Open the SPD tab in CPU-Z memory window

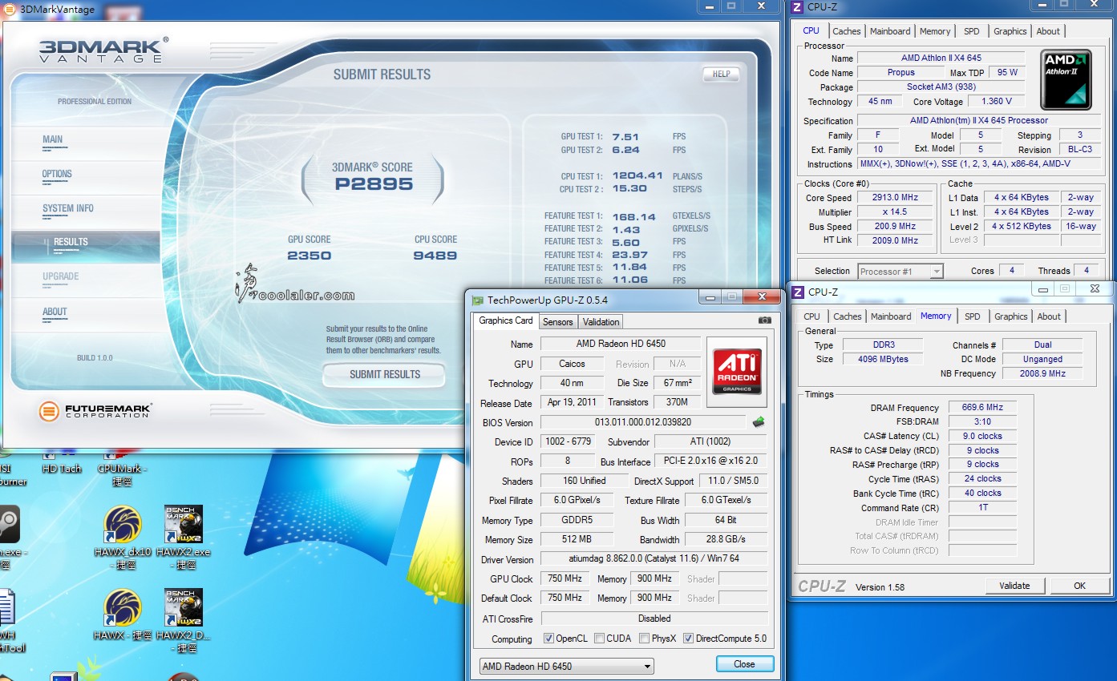point(973,316)
